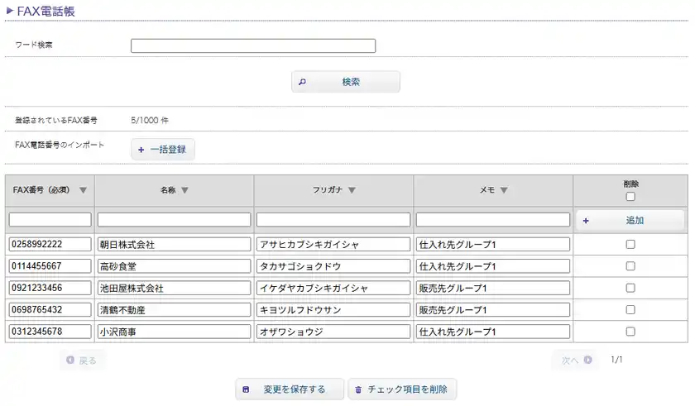Screen dimensions: 695x406
Task: Click the save disk icon next to 変更を保存する
Action: tap(246, 389)
